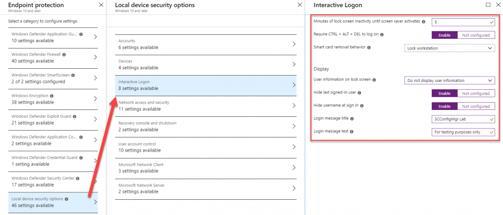Open the Network access and security settings
This screenshot has height=215, width=503.
point(206,106)
